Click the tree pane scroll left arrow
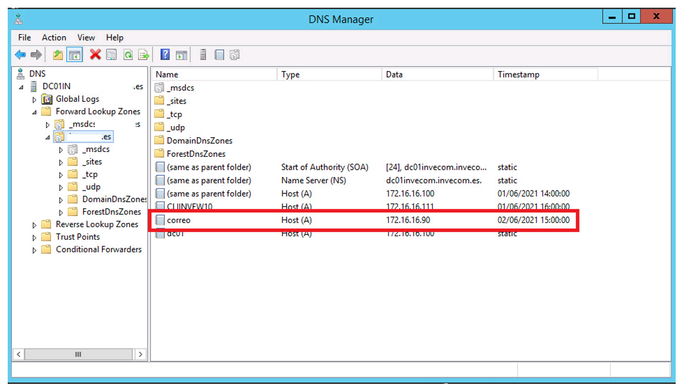The width and height of the screenshot is (681, 391). pyautogui.click(x=19, y=354)
